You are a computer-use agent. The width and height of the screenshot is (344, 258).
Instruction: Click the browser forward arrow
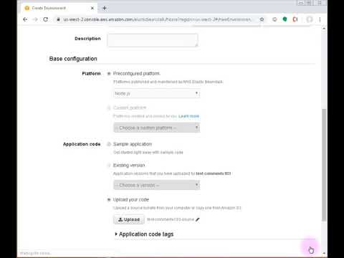pos(35,19)
